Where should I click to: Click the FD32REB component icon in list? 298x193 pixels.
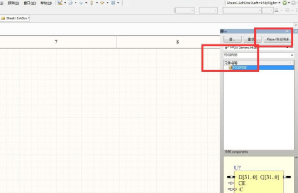[x=230, y=68]
